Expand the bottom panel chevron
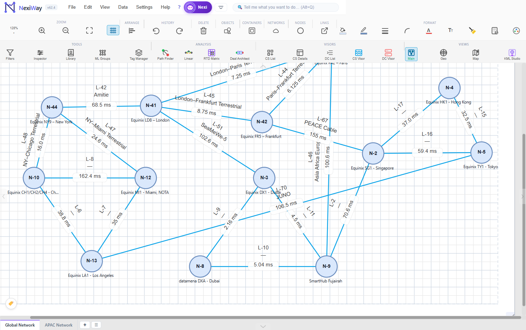The image size is (526, 330). (x=263, y=327)
